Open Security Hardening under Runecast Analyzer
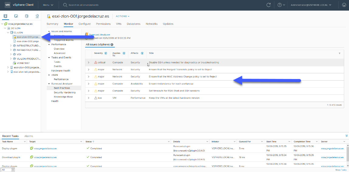Viewport: 349px width, 172px height. point(65,92)
